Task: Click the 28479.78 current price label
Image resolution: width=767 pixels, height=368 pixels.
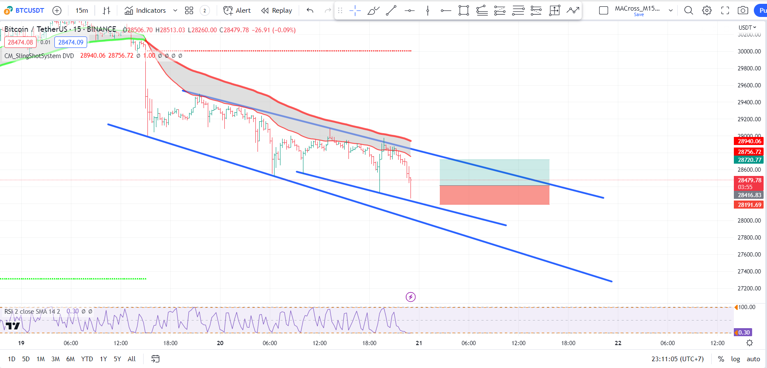Action: [749, 184]
